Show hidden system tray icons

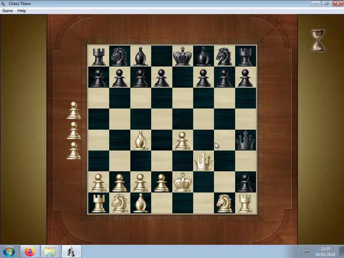tap(299, 252)
